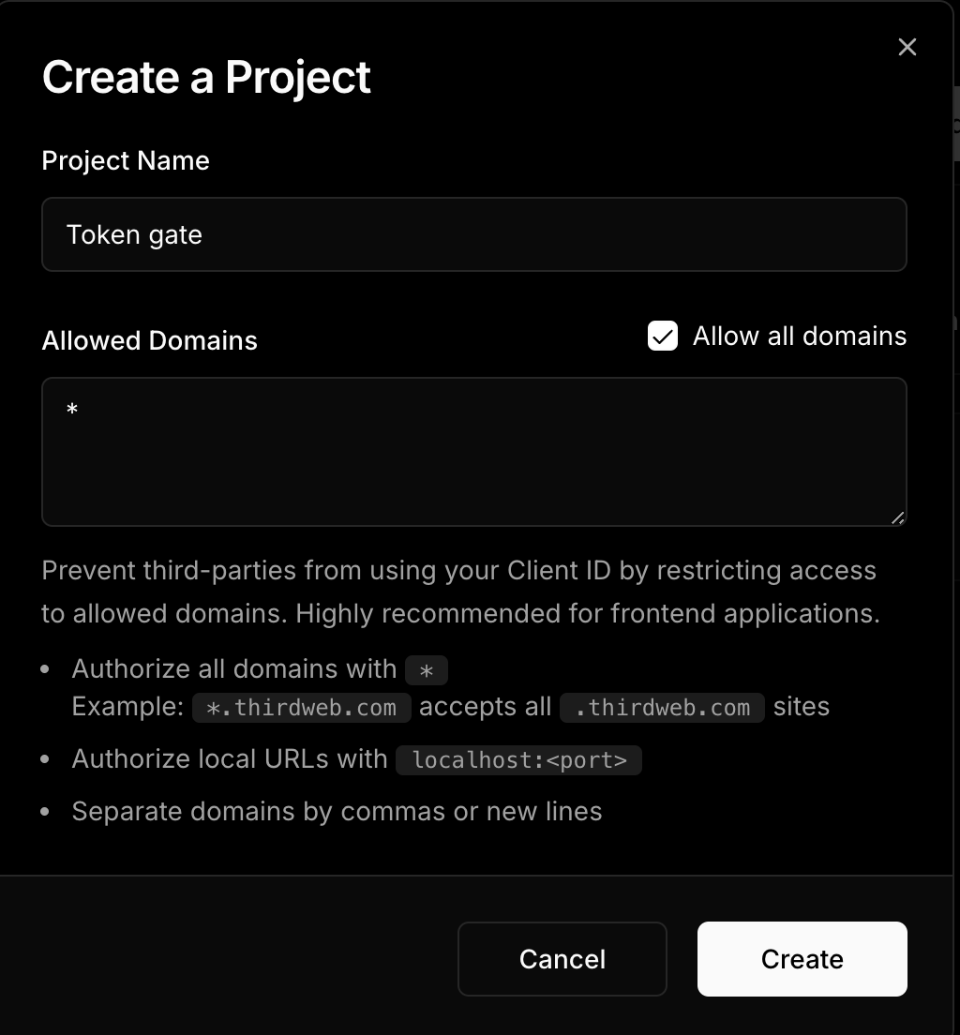Click the Allowed Domains label
The height and width of the screenshot is (1035, 960).
click(149, 340)
